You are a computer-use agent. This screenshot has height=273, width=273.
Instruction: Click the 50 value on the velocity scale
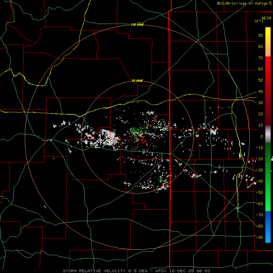(x=261, y=80)
